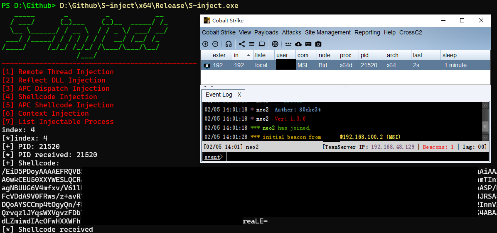
Task: Click the disconnect (minus circle) toolbar icon
Action: [x=215, y=44]
